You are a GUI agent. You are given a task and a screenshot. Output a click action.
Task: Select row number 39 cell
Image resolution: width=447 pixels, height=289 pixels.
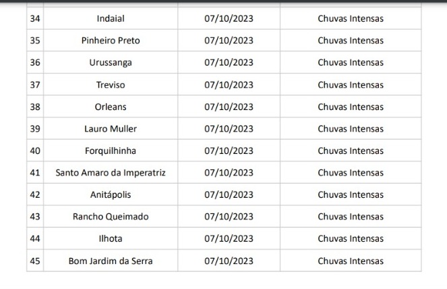click(x=35, y=128)
